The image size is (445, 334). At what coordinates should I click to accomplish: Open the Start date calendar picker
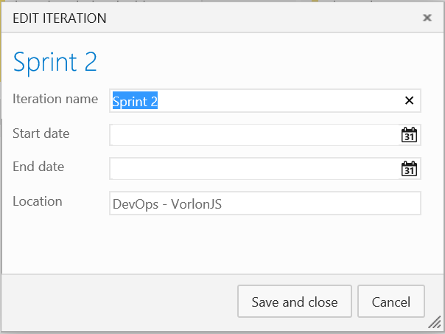click(x=409, y=135)
